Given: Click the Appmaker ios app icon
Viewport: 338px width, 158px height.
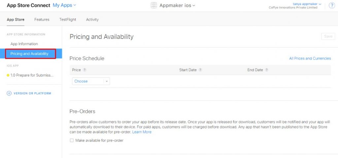Looking at the screenshot, I should tap(154, 5).
